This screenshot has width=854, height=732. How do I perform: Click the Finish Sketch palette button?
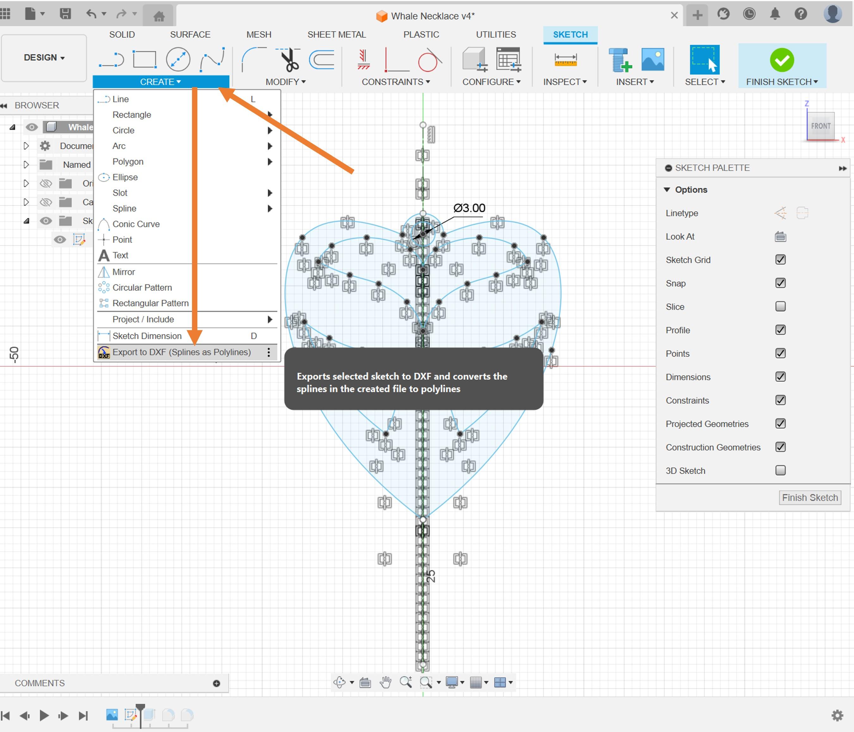[809, 498]
